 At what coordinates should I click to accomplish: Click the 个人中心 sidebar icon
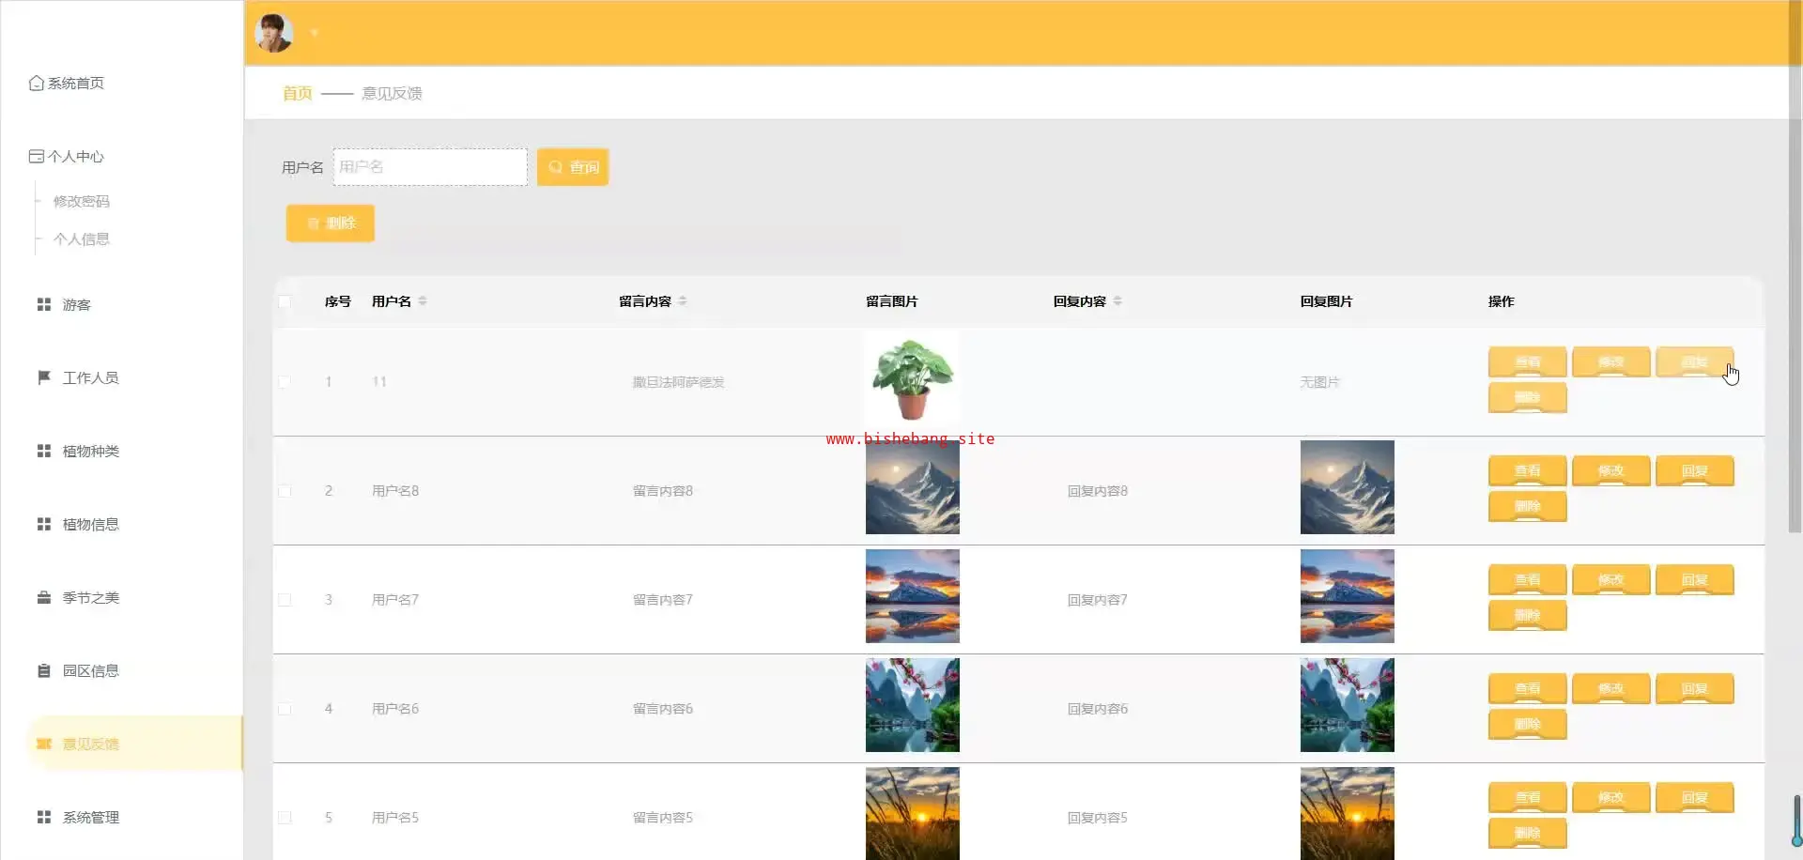(37, 157)
